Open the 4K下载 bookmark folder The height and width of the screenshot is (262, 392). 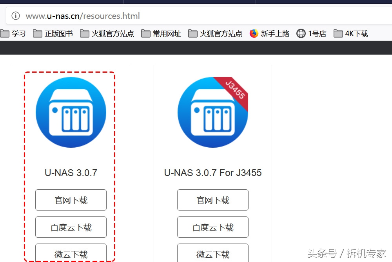click(x=351, y=33)
